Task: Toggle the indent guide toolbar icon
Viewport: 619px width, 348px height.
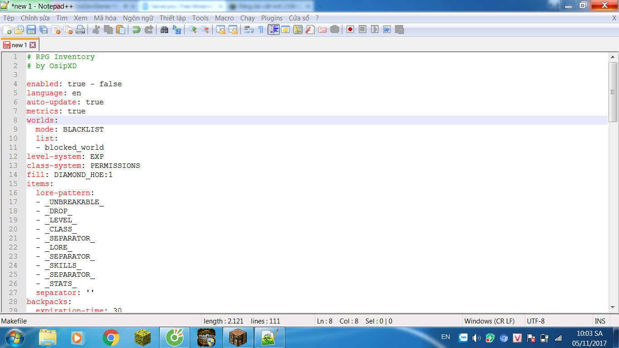Action: tap(273, 29)
